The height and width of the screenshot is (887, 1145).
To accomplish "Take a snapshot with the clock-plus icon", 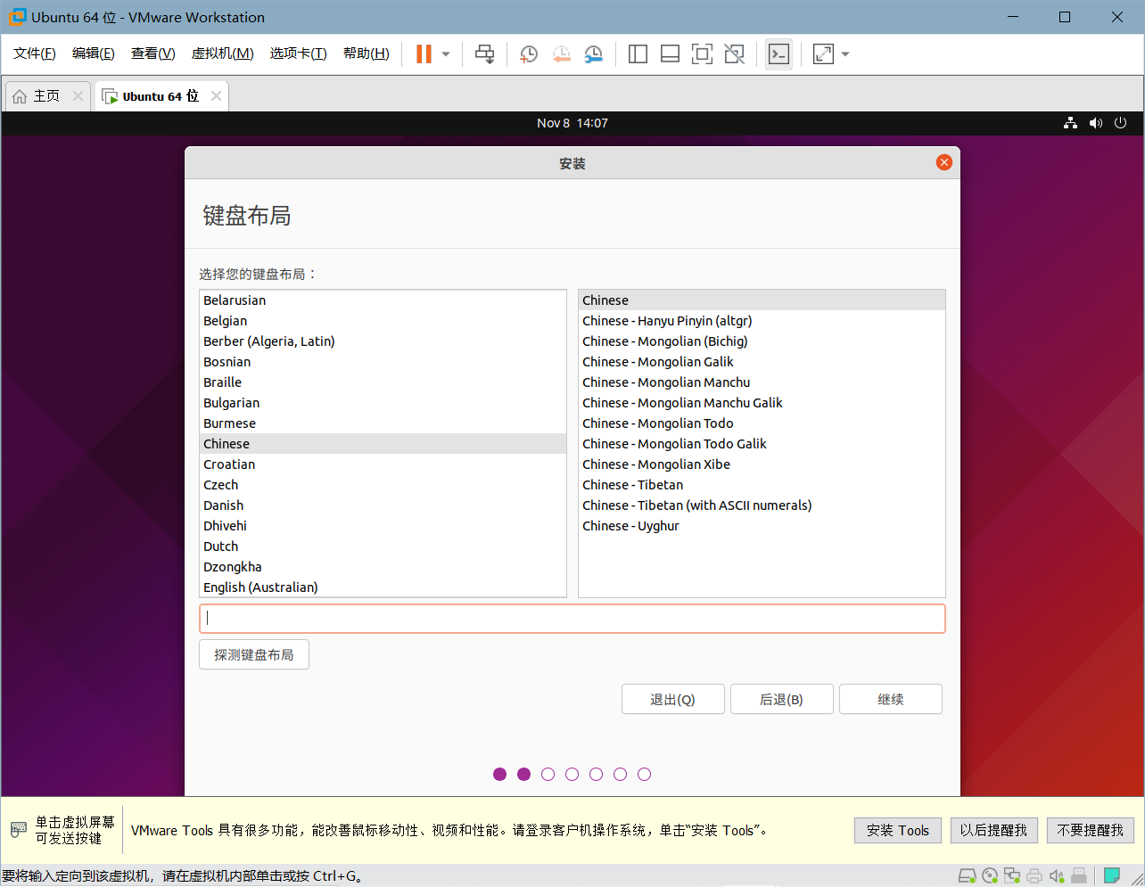I will tap(529, 54).
